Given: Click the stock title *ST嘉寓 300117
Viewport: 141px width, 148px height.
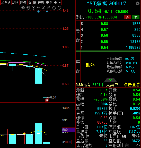Looking at the screenshot, I should [x=107, y=4].
